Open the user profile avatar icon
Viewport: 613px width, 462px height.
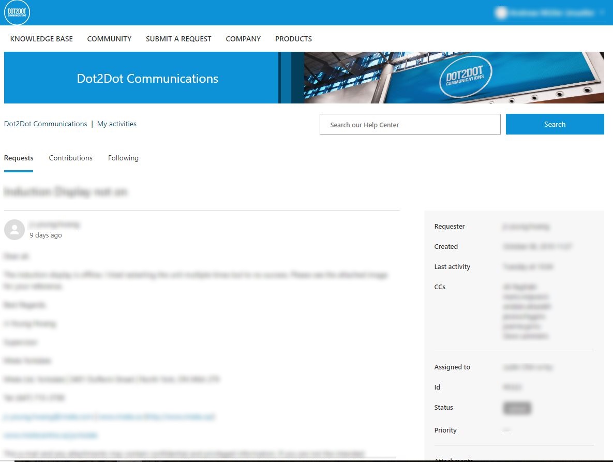501,12
